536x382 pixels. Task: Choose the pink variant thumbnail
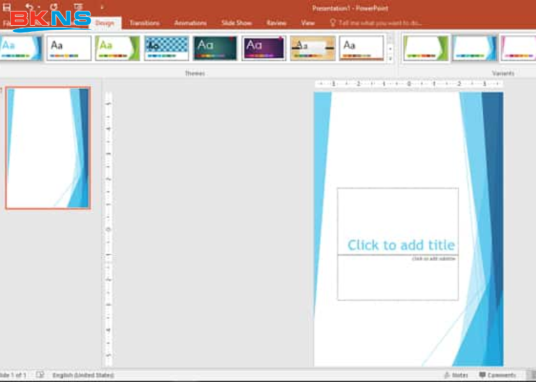pyautogui.click(x=519, y=47)
